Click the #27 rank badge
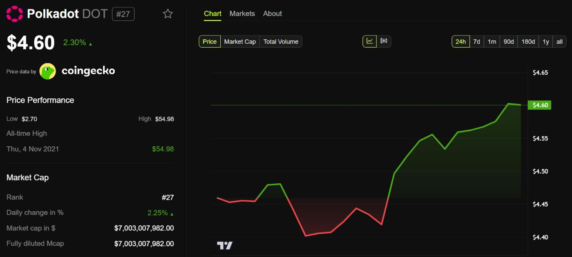572x257 pixels. (x=123, y=13)
